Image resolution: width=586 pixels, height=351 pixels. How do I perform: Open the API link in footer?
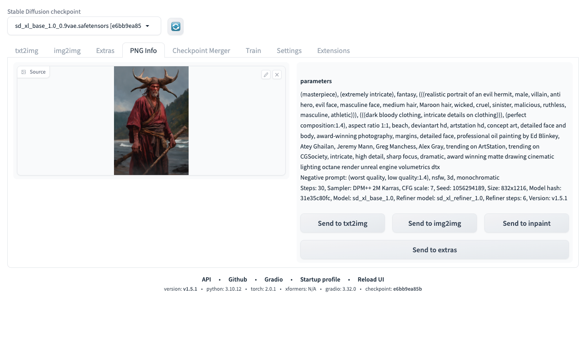[206, 279]
